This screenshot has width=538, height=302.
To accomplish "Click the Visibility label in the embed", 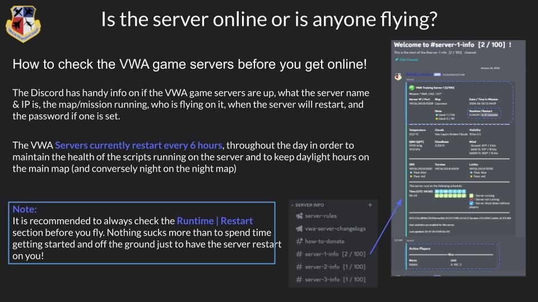I will (475, 130).
